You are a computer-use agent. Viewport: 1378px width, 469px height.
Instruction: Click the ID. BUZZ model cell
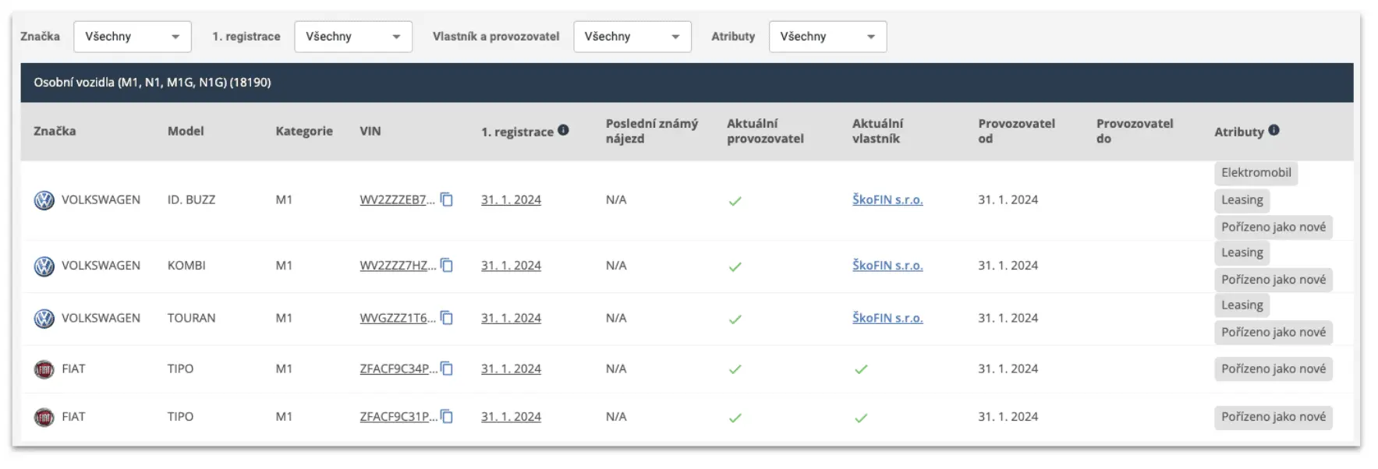[191, 199]
